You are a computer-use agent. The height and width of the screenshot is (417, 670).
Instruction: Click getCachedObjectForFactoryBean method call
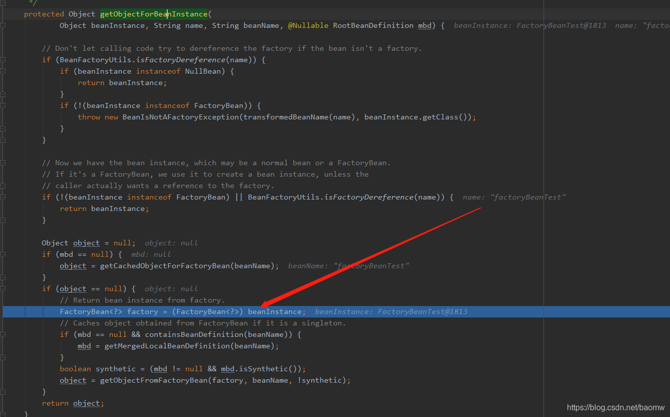click(x=165, y=266)
